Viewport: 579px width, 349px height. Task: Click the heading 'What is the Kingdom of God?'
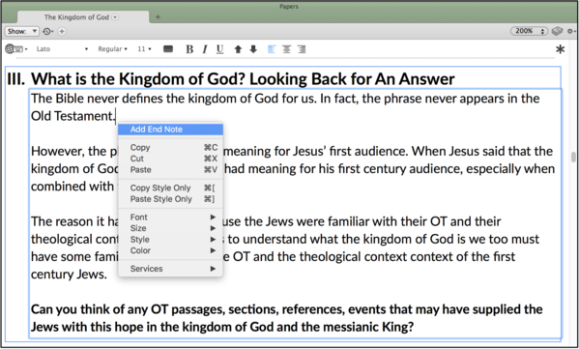pos(137,79)
